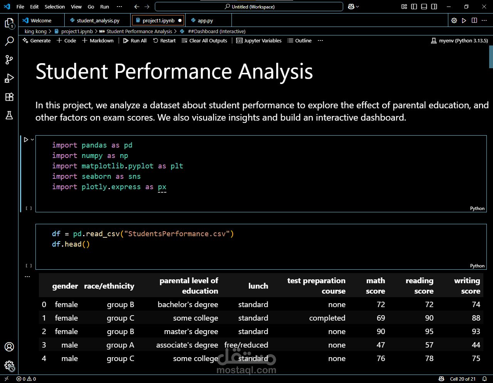
Task: Click the king kong breadcrumb
Action: [35, 31]
